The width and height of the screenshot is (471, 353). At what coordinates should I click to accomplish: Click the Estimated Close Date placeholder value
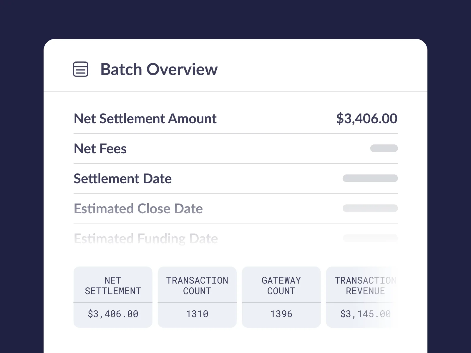[370, 208]
